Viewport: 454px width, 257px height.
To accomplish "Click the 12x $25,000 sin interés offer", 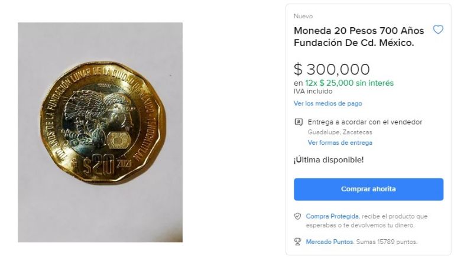I will point(349,83).
